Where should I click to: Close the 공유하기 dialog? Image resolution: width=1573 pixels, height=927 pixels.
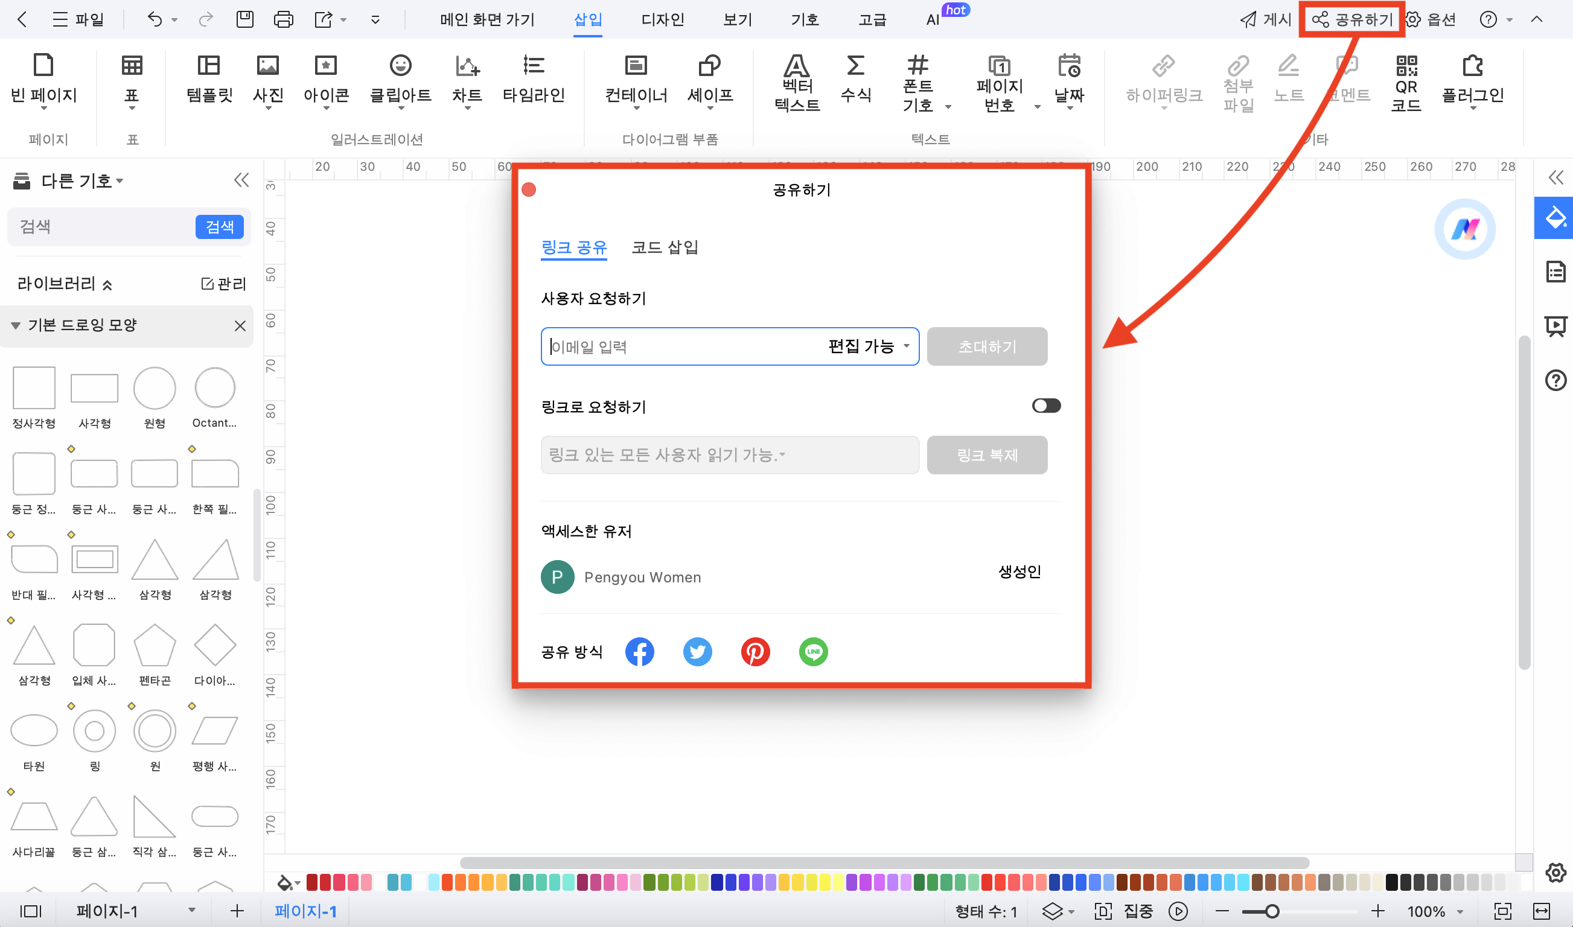pos(529,190)
